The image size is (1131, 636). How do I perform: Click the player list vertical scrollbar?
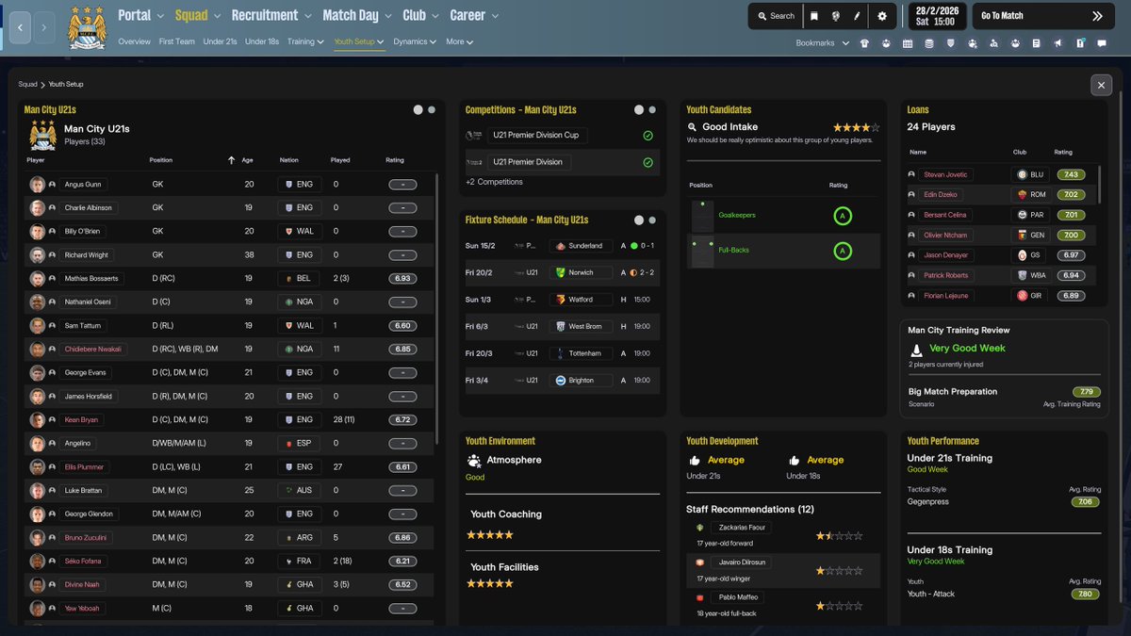coord(437,311)
